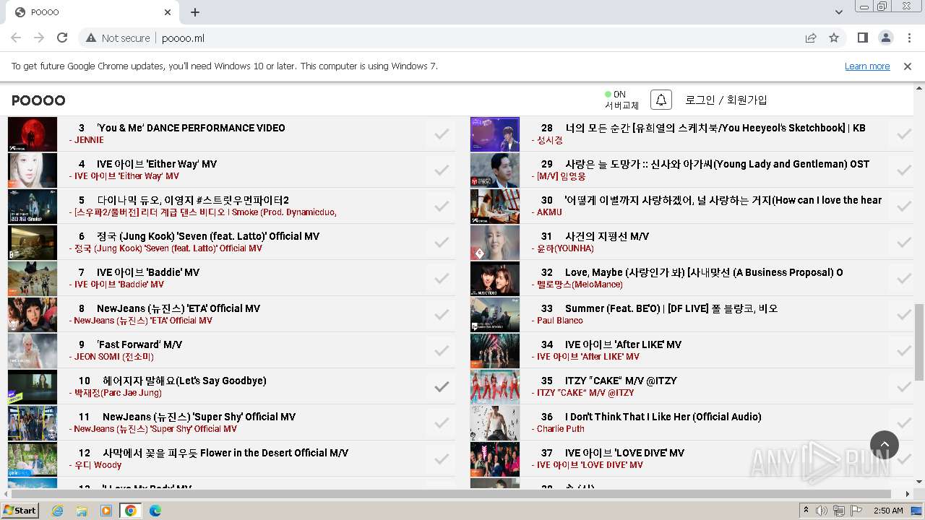Tick the check for Flower in the Desert
Viewport: 925px width, 520px height.
(442, 459)
